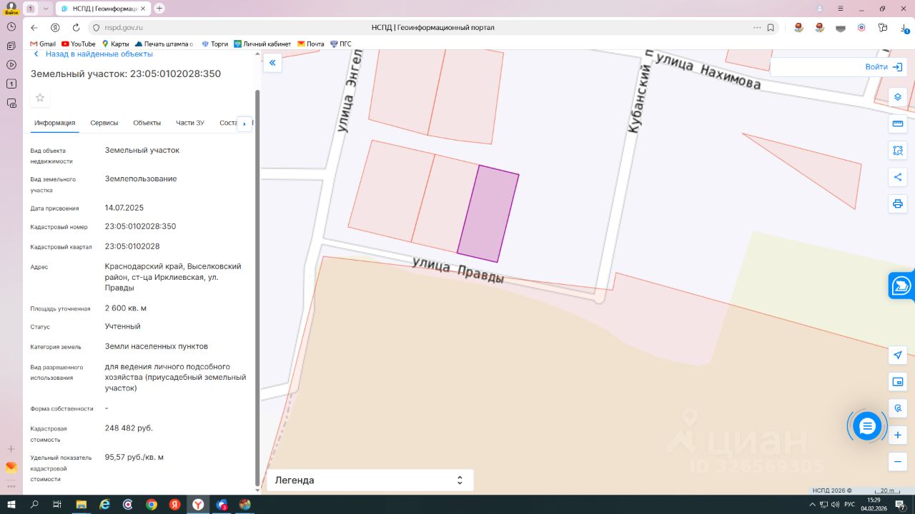Open File Explorer from the taskbar

point(81,505)
